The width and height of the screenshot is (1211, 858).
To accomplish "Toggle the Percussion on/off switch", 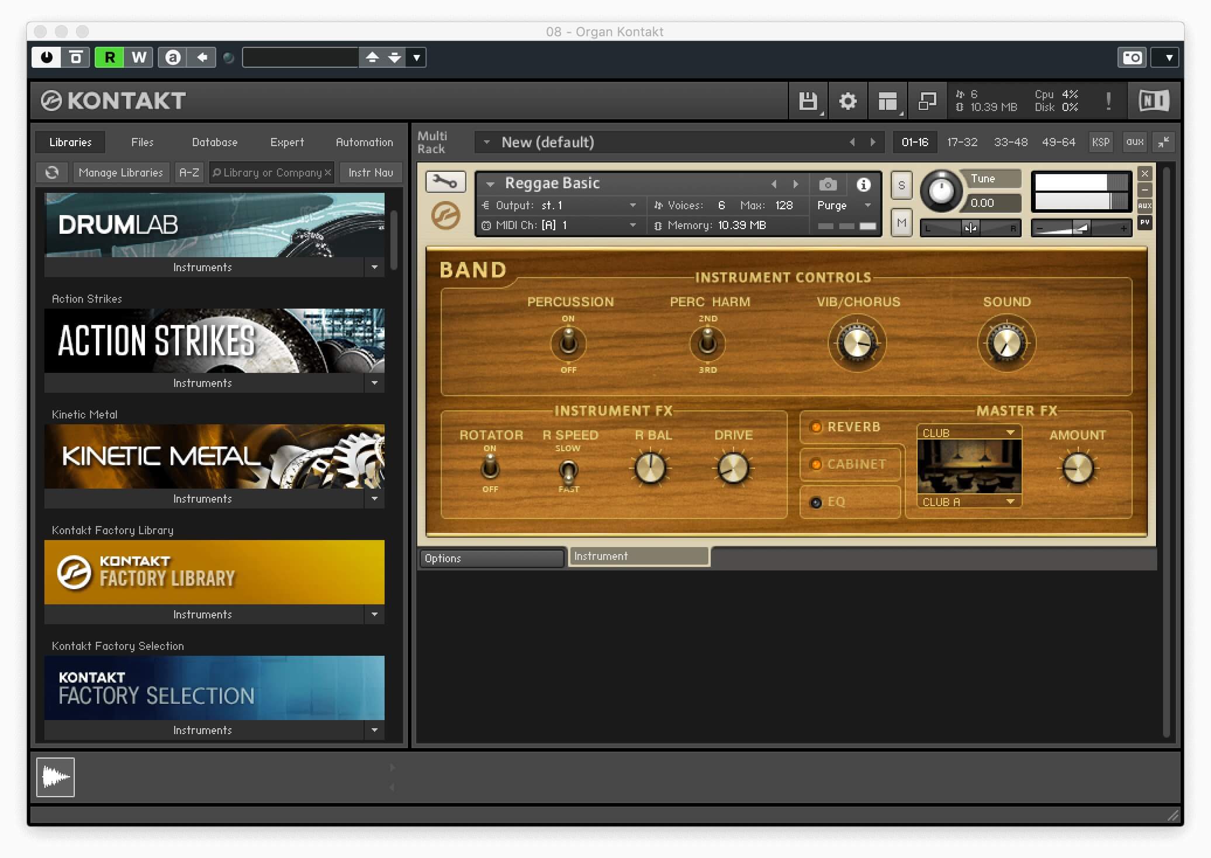I will pyautogui.click(x=568, y=343).
